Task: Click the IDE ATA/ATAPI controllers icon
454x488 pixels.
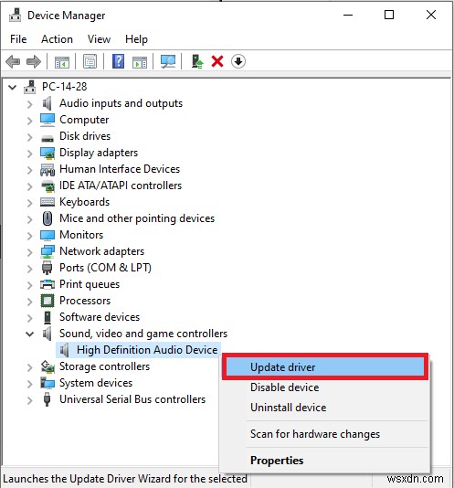Action: pyautogui.click(x=48, y=186)
